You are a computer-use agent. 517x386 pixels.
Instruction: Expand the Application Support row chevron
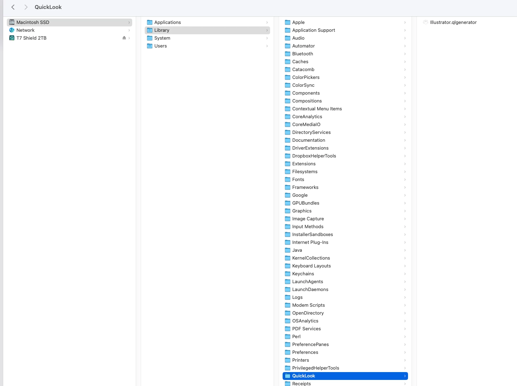coord(405,30)
